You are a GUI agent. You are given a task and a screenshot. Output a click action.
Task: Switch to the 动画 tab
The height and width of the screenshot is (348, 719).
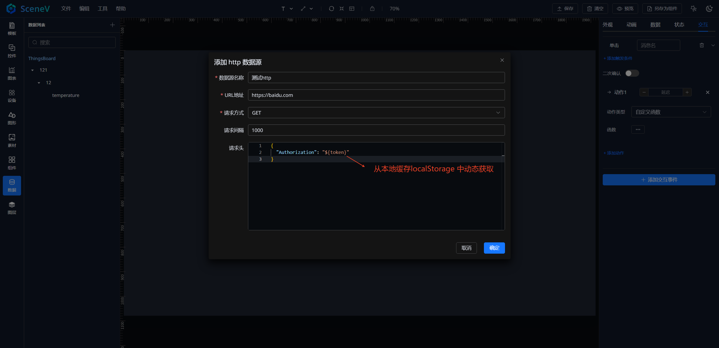coord(631,25)
